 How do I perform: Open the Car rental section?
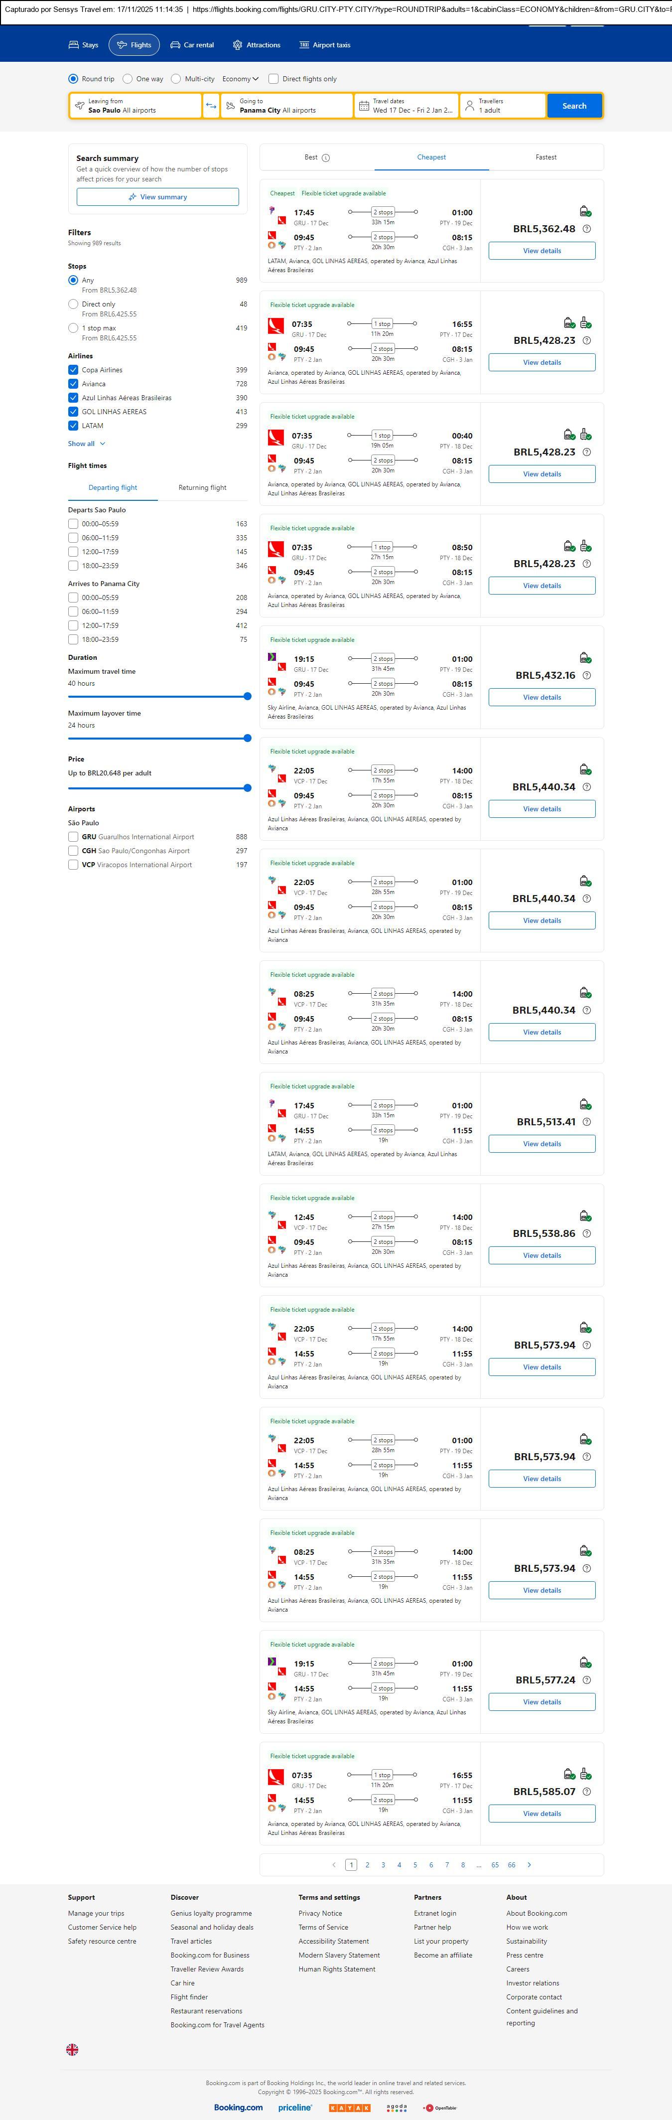tap(192, 45)
